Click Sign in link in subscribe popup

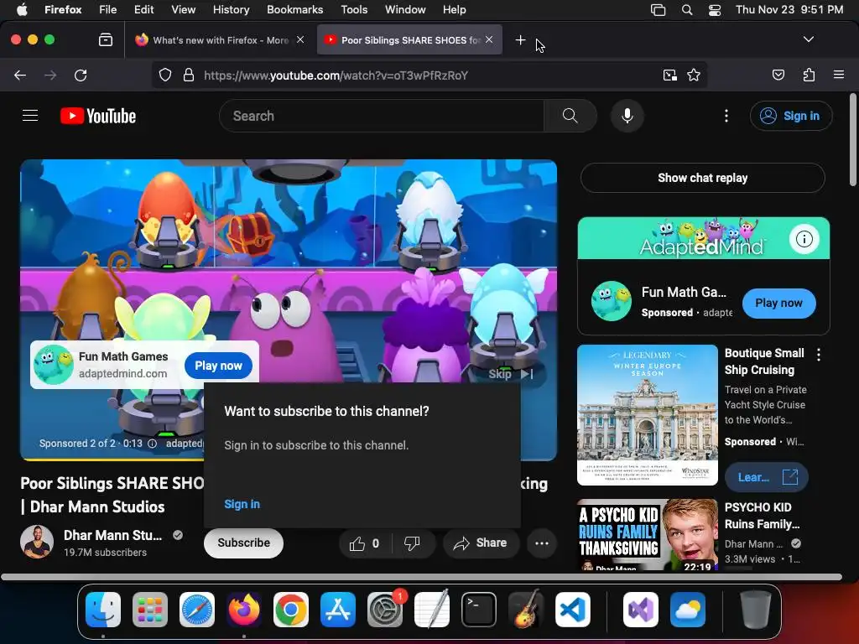242,504
